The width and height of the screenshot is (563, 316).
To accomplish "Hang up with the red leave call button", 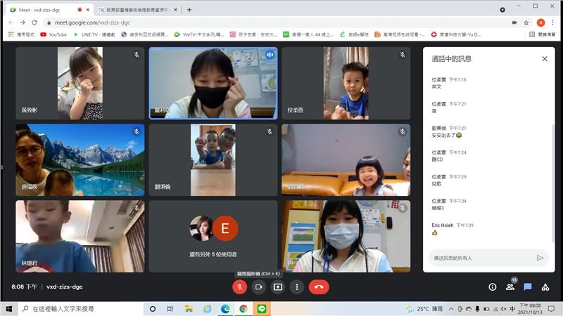I will tap(319, 287).
